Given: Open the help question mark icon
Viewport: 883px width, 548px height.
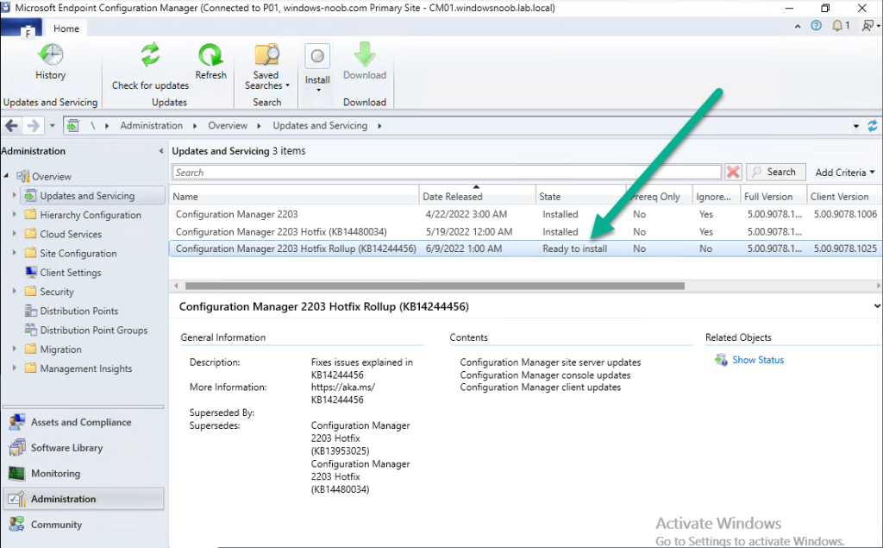Looking at the screenshot, I should tap(816, 25).
